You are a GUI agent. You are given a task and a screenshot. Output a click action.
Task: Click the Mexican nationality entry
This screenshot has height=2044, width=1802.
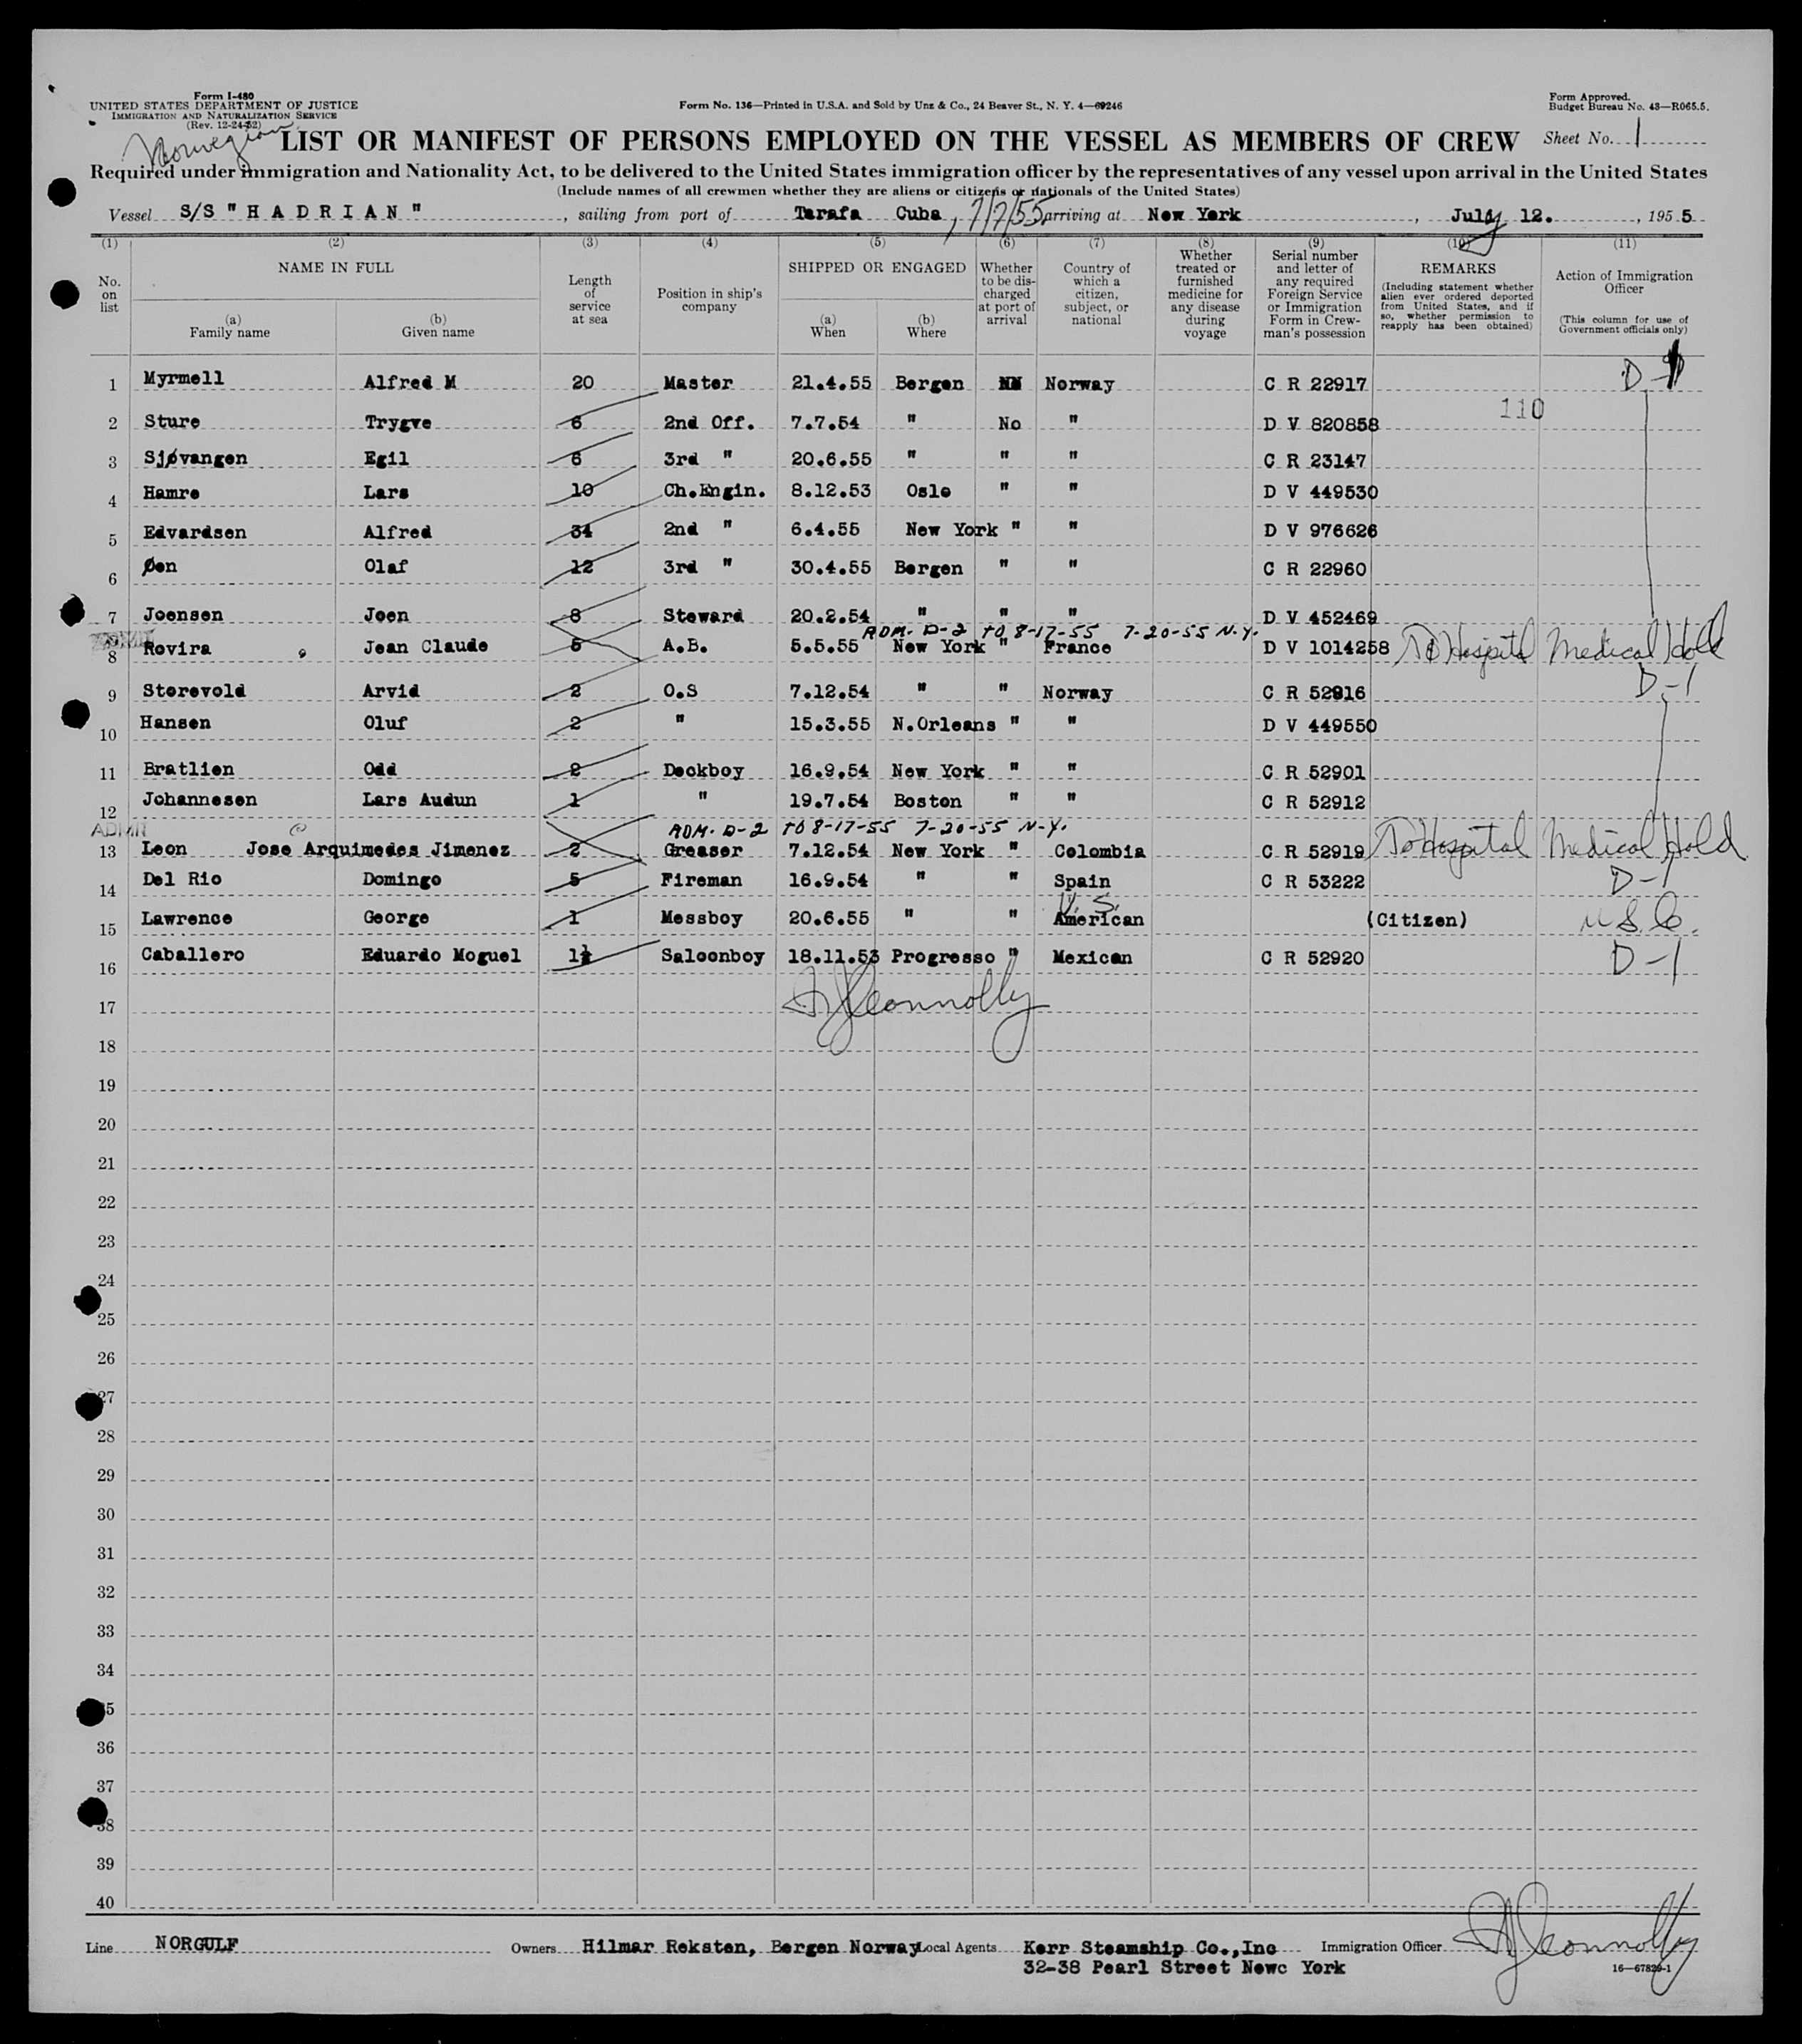point(1092,957)
